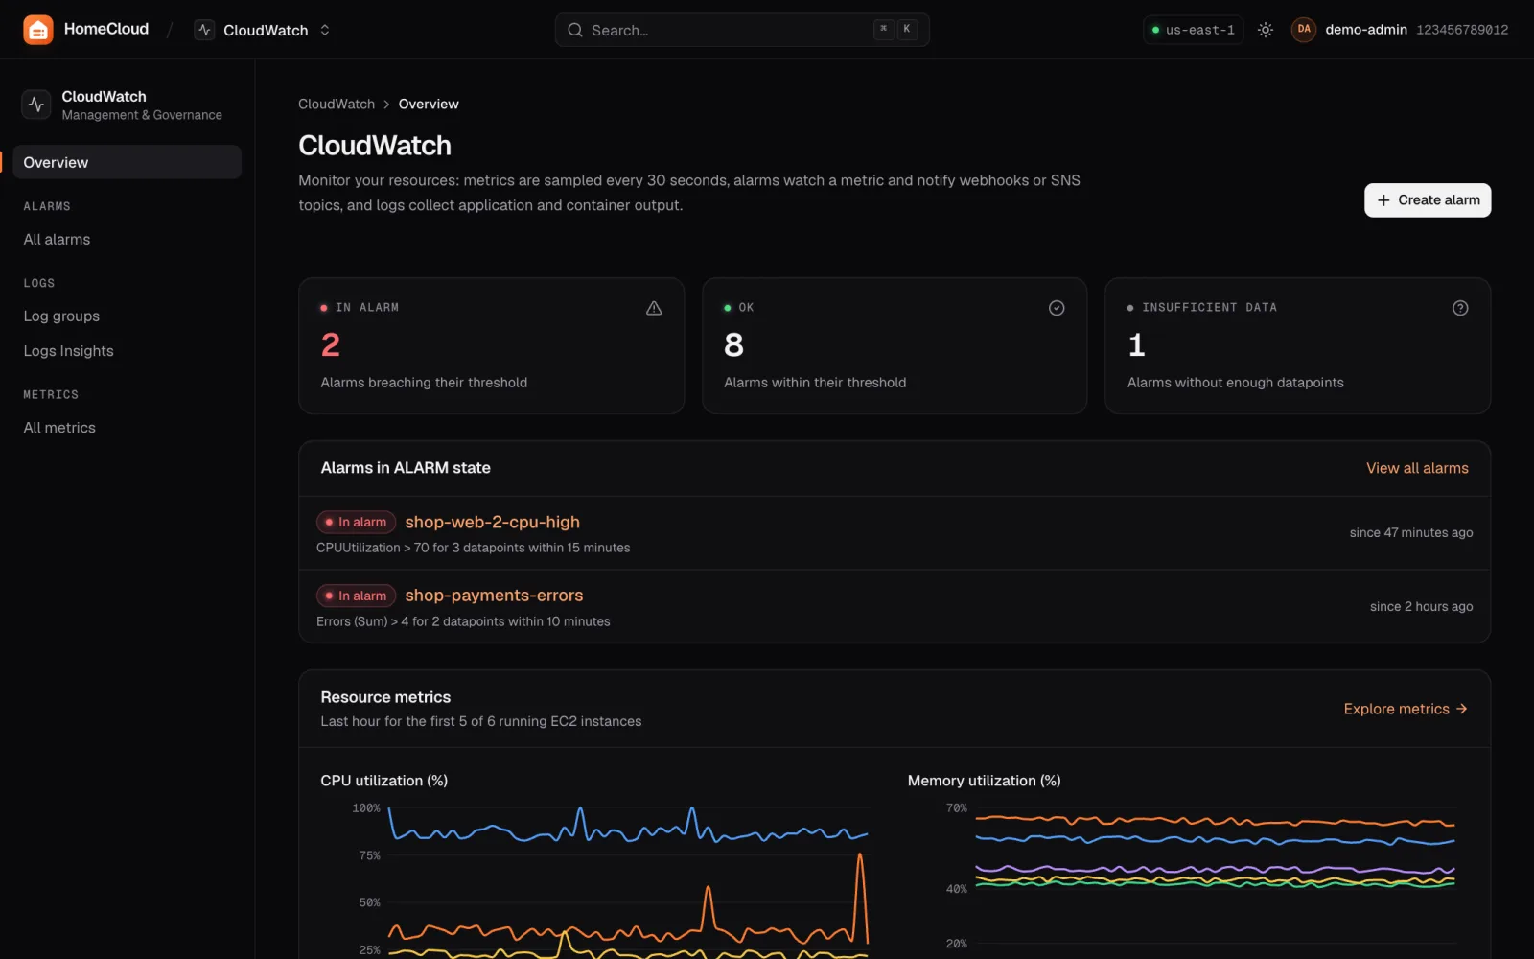The image size is (1534, 959).
Task: Click the CPUUtilization > 70 condition text
Action: click(473, 548)
